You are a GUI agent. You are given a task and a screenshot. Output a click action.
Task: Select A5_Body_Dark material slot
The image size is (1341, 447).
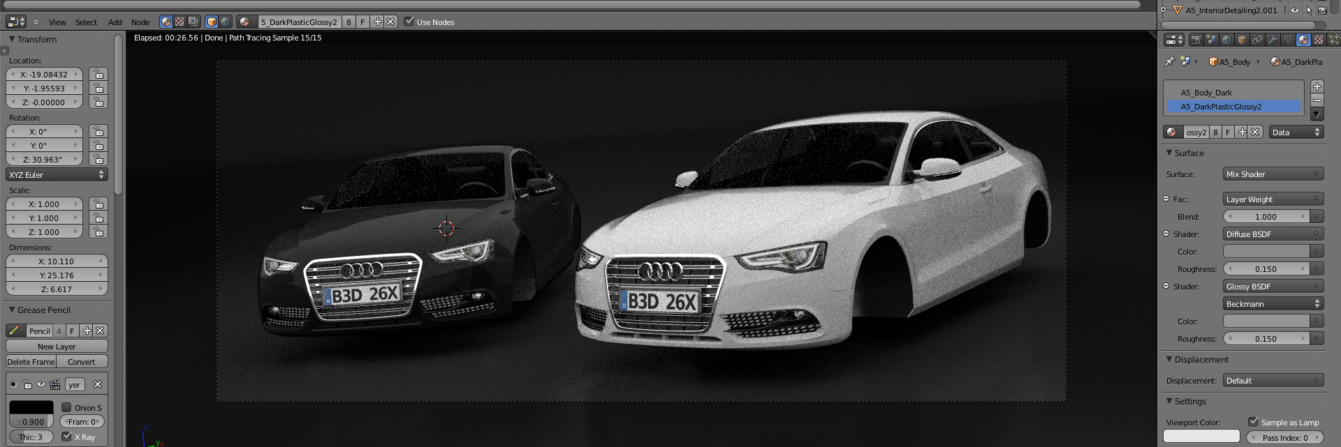pyautogui.click(x=1233, y=93)
